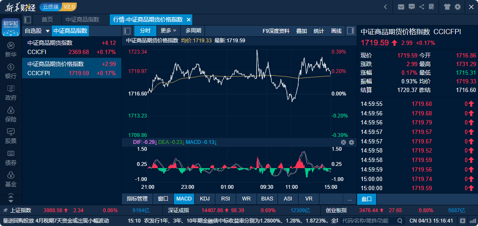Open 银行 section in left sidebar
The height and width of the screenshot is (226, 478).
(x=11, y=71)
